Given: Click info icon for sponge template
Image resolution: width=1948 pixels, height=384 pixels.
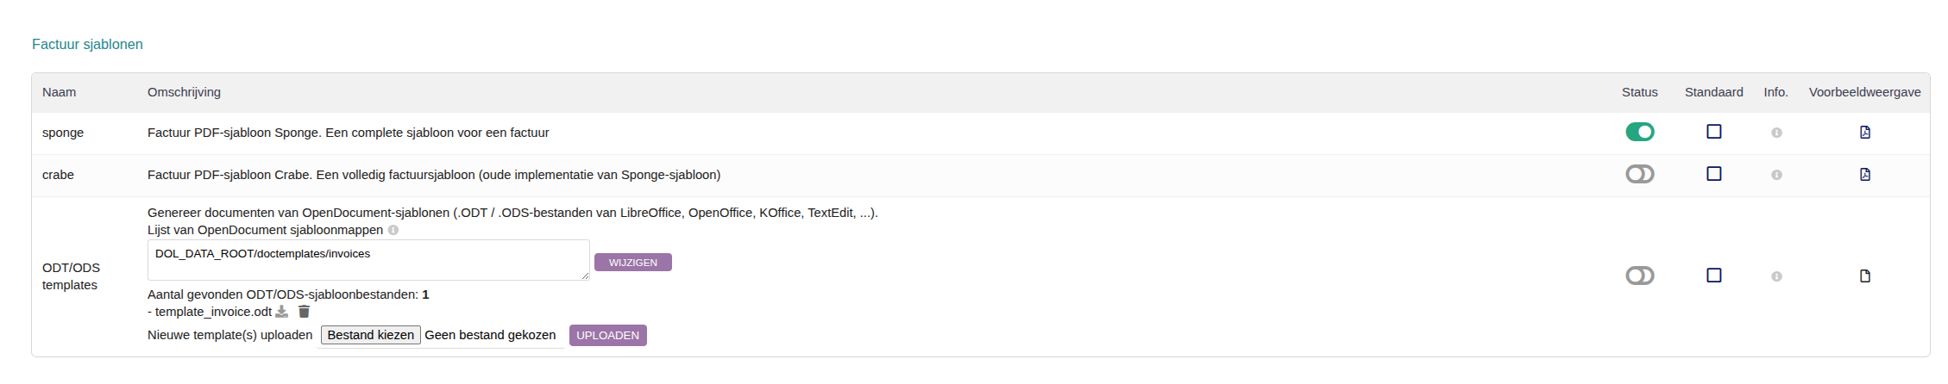Looking at the screenshot, I should (1776, 133).
